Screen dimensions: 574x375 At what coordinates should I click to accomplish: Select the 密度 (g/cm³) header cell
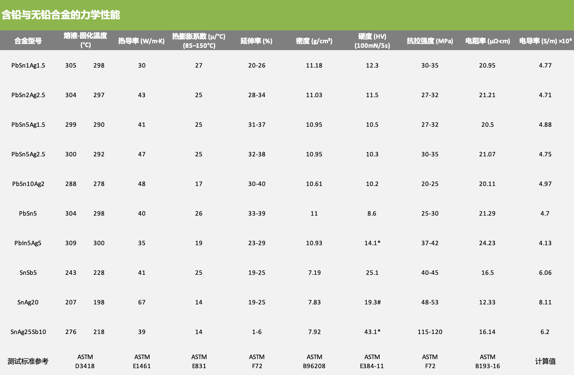click(314, 41)
